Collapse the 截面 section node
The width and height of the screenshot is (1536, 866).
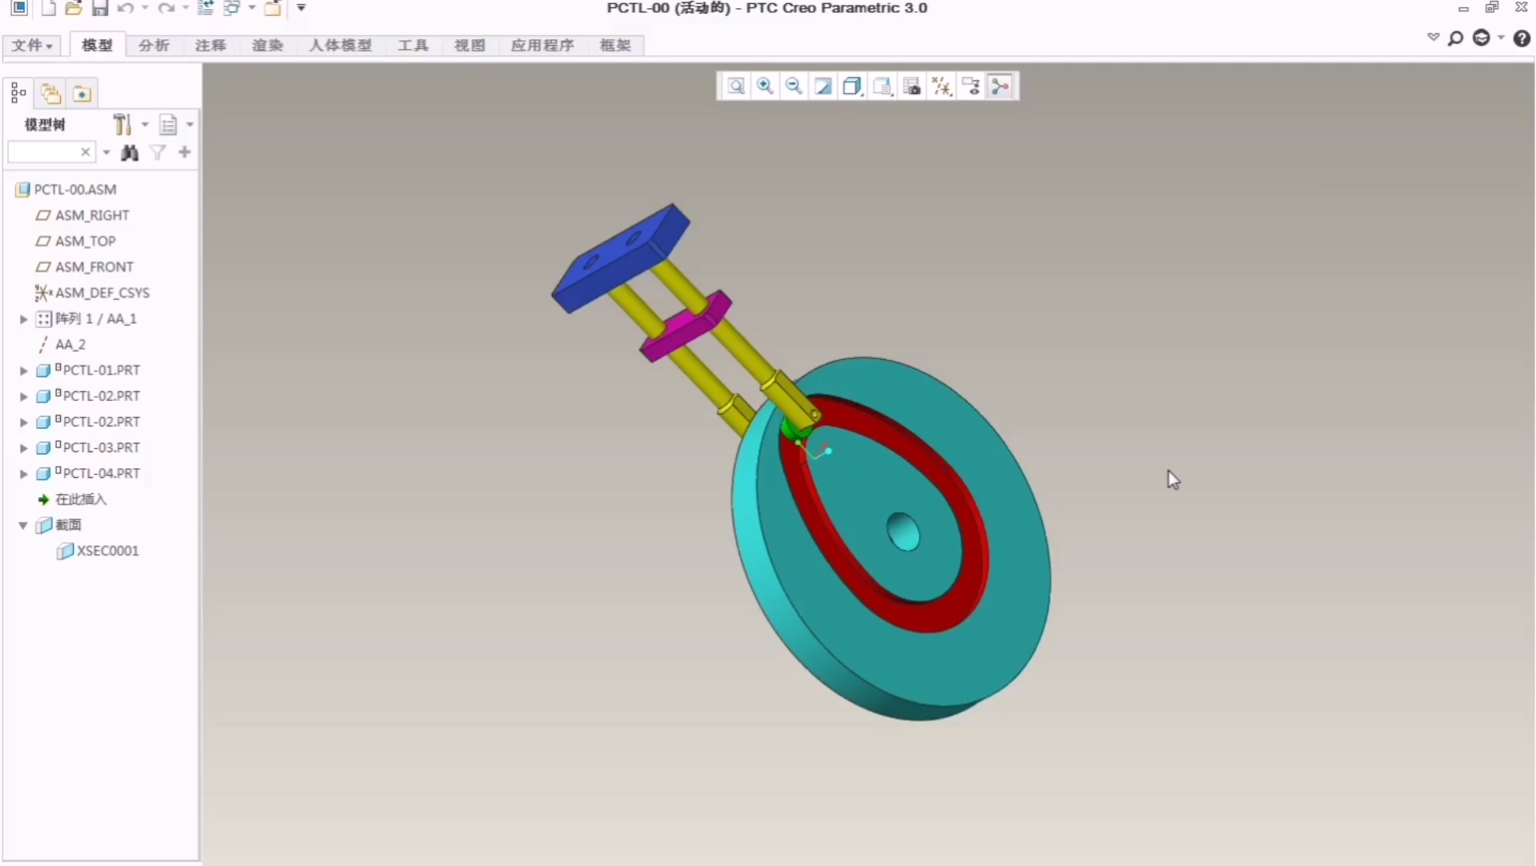[23, 525]
